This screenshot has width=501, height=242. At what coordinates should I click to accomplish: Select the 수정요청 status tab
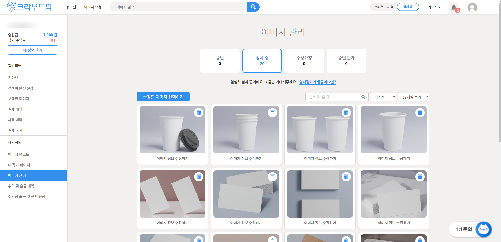(304, 61)
